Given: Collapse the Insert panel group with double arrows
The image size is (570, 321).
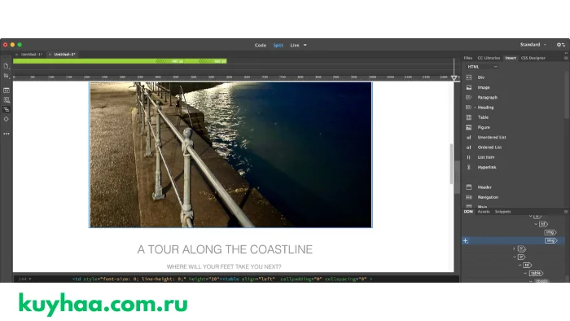Looking at the screenshot, I should coord(566,53).
